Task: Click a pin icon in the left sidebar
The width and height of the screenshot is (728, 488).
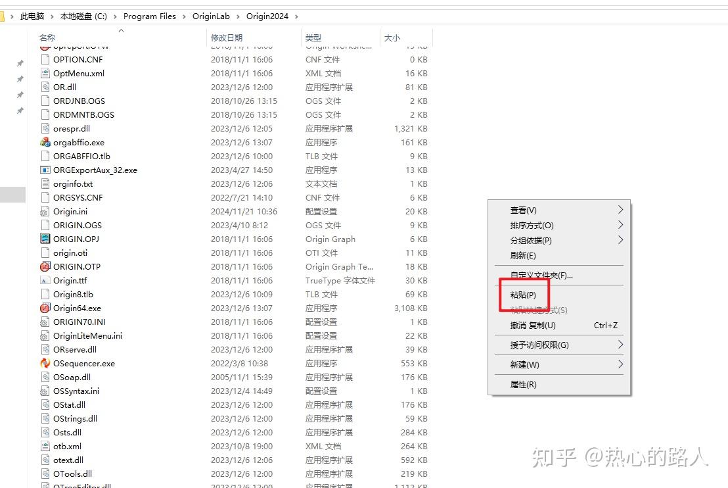Action: coord(20,62)
